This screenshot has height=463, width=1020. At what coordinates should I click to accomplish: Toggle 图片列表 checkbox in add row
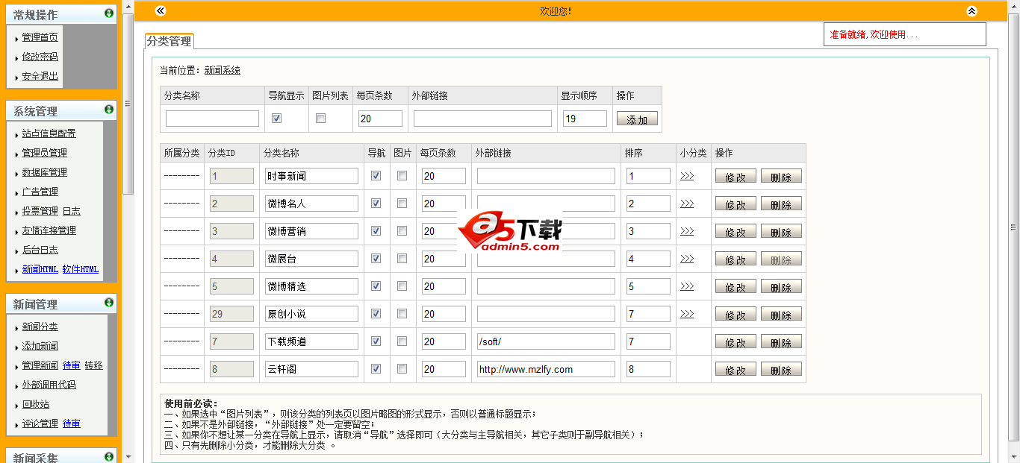pos(321,118)
